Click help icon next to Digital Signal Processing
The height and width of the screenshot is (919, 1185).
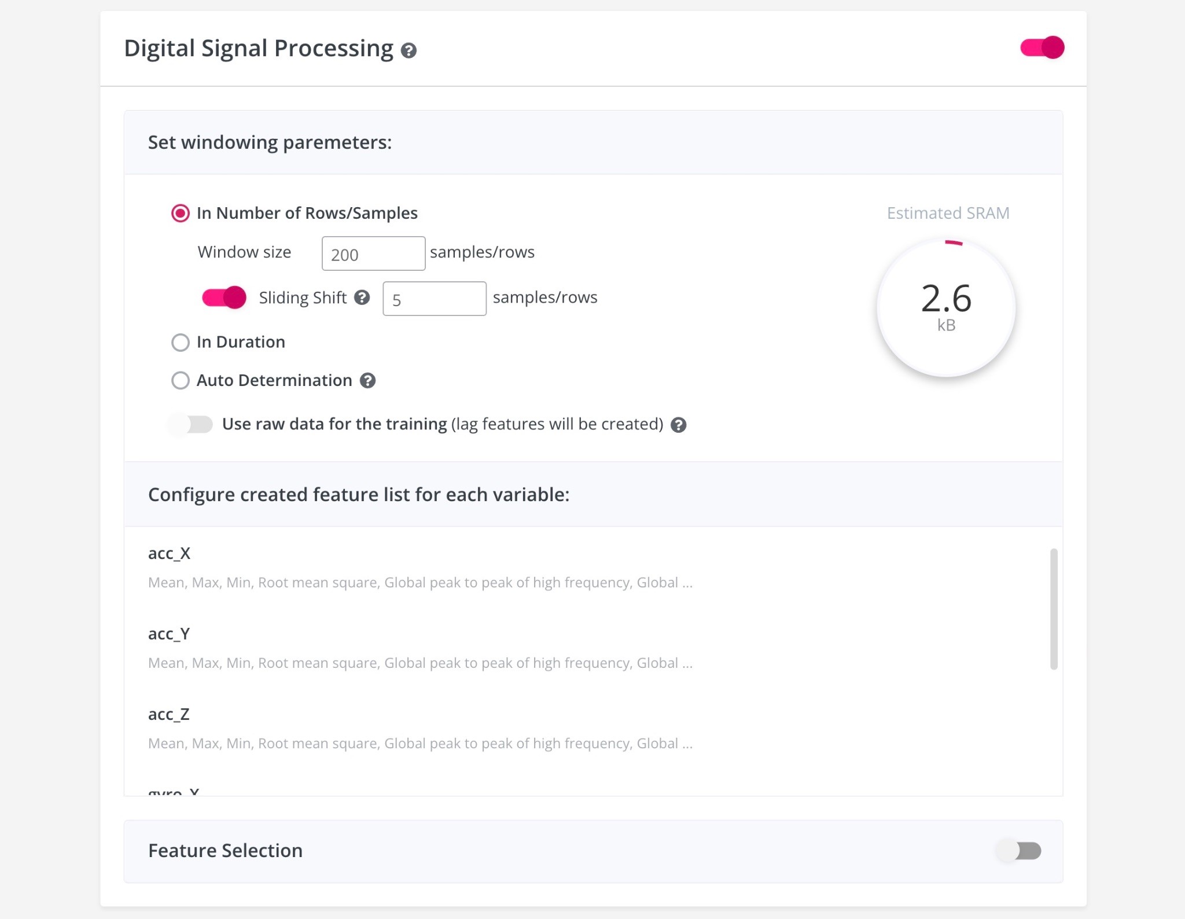(x=409, y=51)
